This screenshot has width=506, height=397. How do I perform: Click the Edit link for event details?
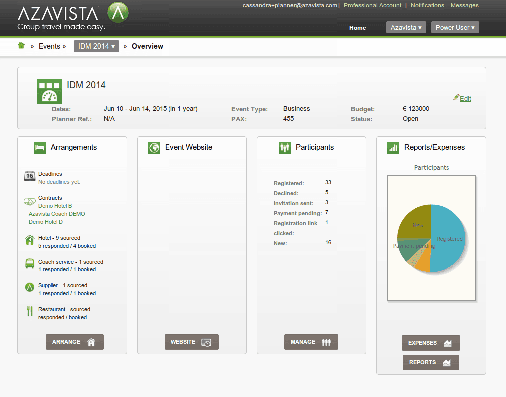tap(465, 98)
